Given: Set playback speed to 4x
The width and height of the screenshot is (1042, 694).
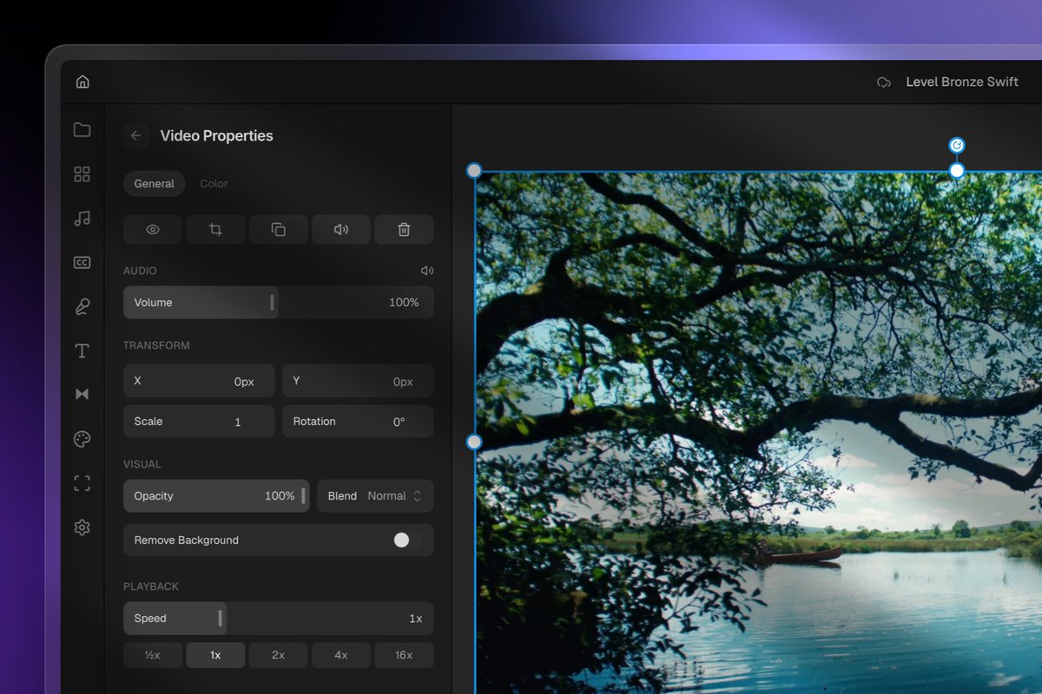Looking at the screenshot, I should pyautogui.click(x=341, y=655).
